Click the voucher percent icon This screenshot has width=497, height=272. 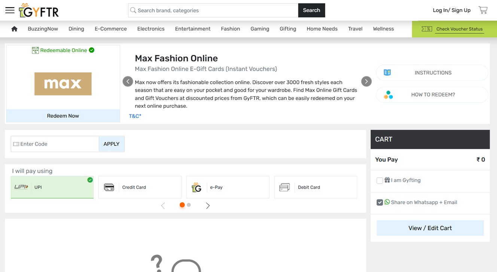pyautogui.click(x=427, y=29)
